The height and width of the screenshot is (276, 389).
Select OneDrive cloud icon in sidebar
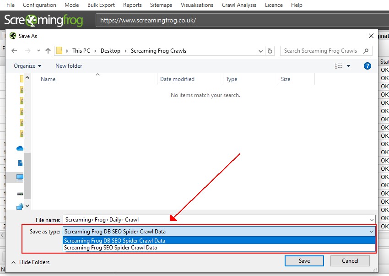coord(20,148)
